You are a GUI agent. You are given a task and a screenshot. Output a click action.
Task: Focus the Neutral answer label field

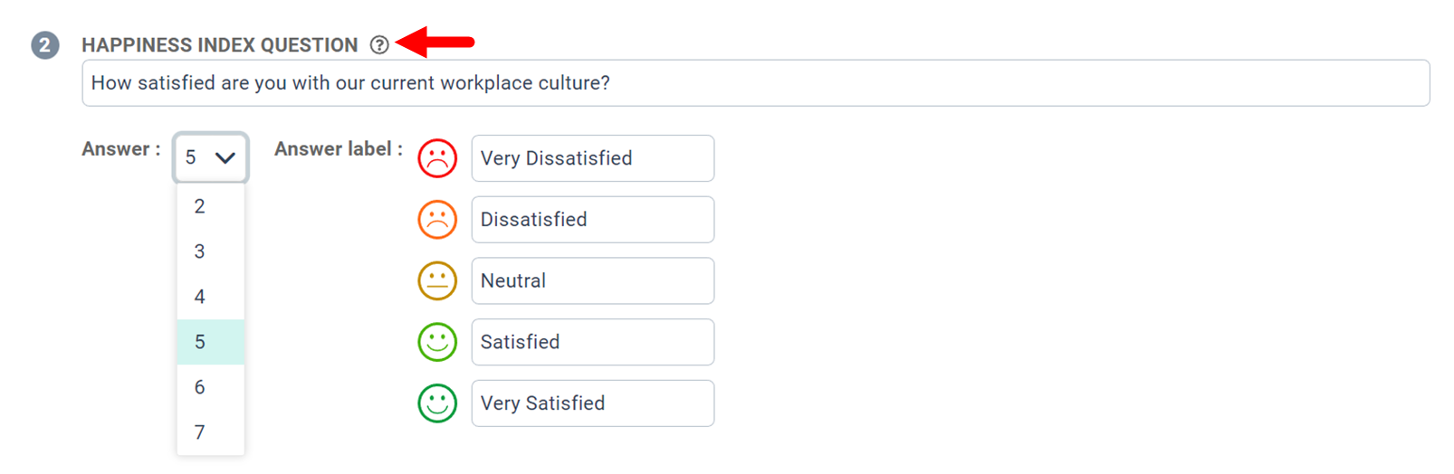click(x=592, y=280)
